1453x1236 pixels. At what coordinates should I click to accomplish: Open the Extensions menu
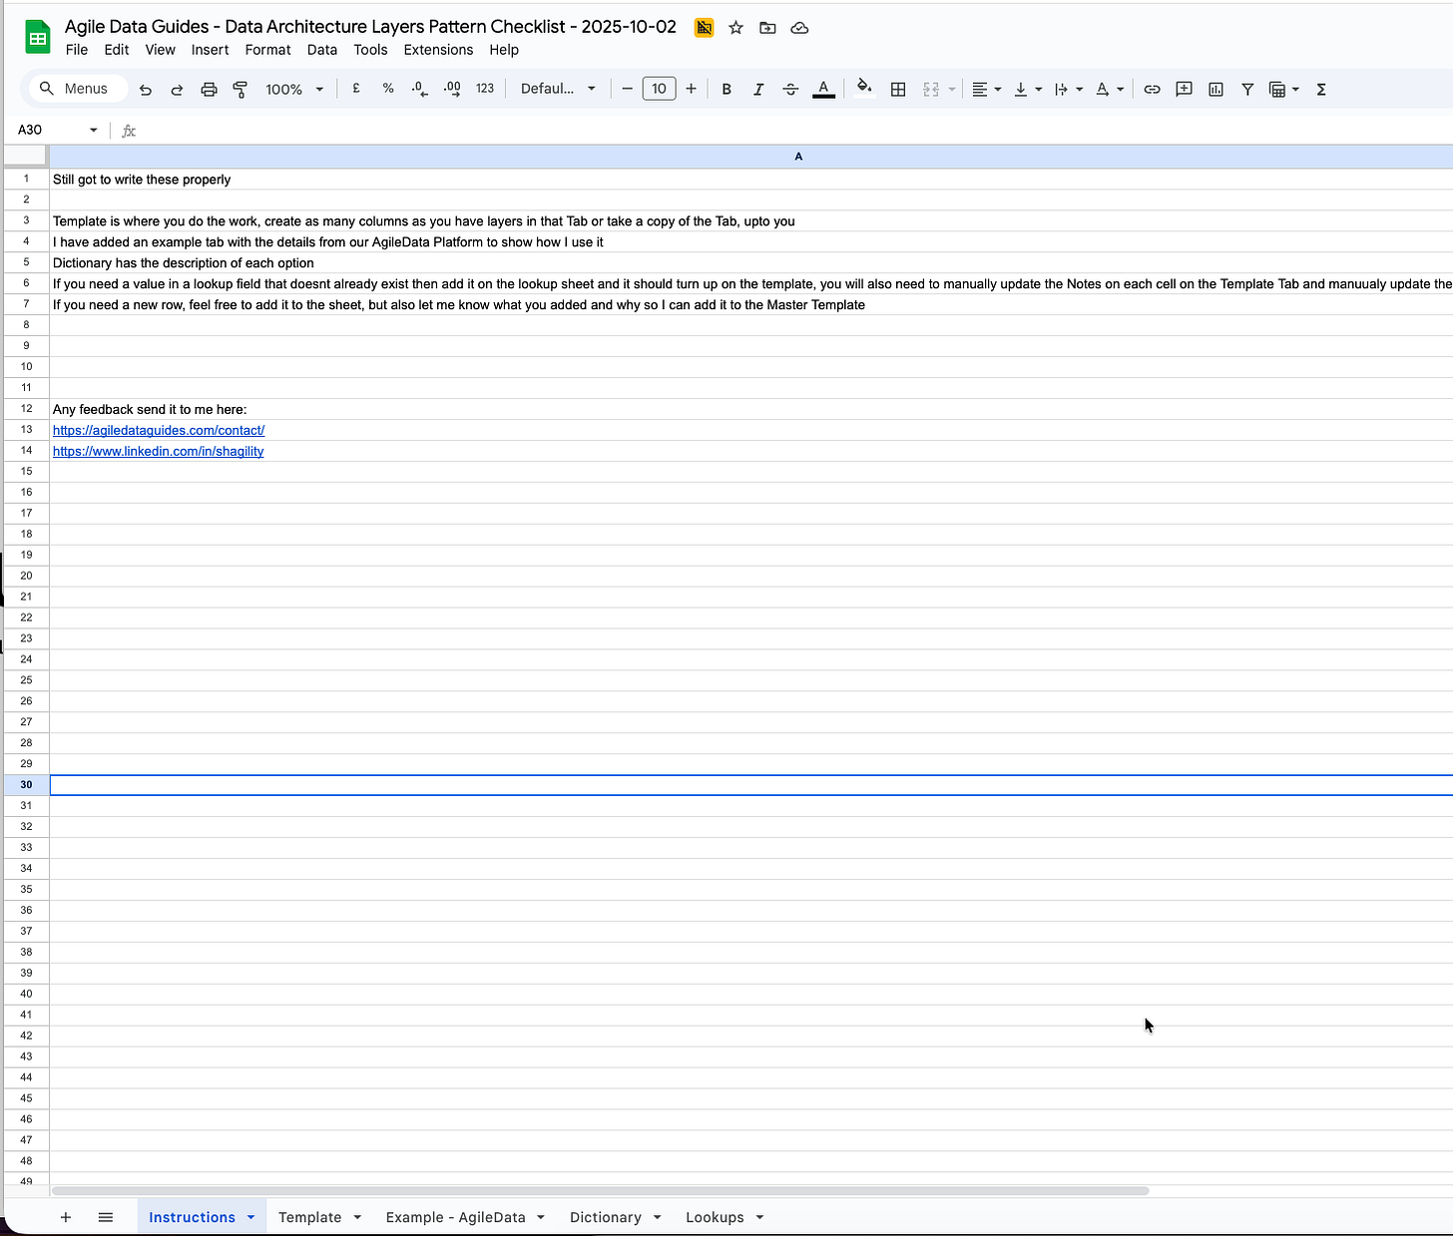click(438, 50)
